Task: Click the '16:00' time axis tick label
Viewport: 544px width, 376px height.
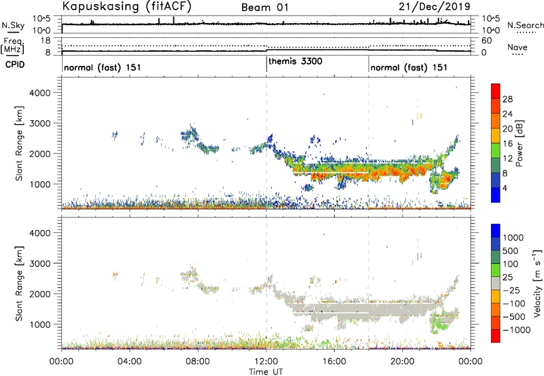Action: click(334, 362)
